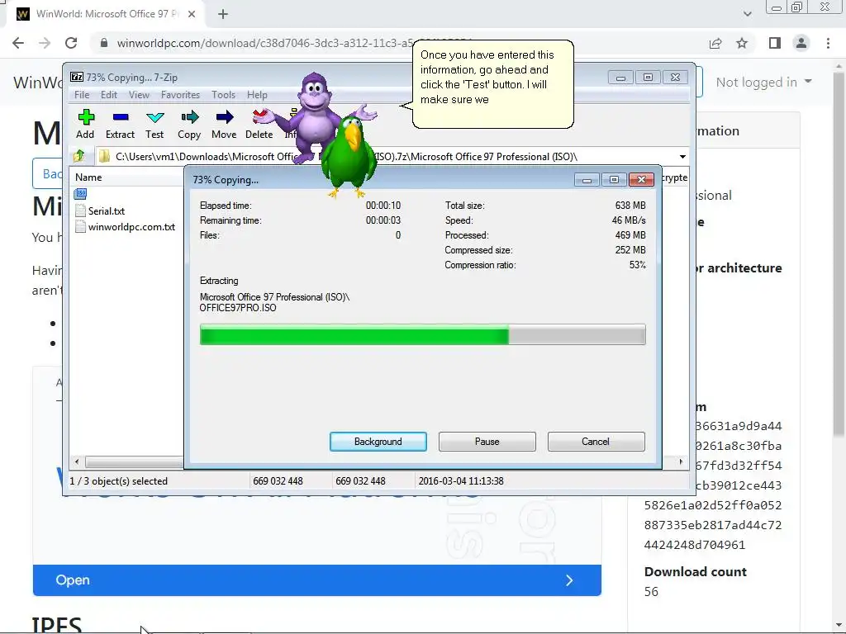The height and width of the screenshot is (634, 846).
Task: Click the copy progress bar
Action: click(x=422, y=335)
